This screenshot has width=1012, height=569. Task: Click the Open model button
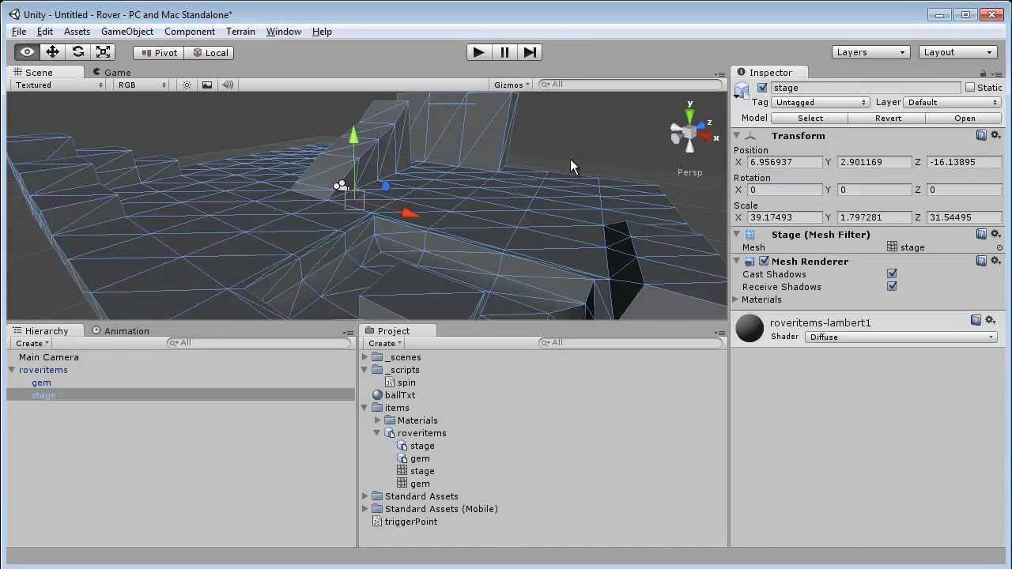click(965, 119)
